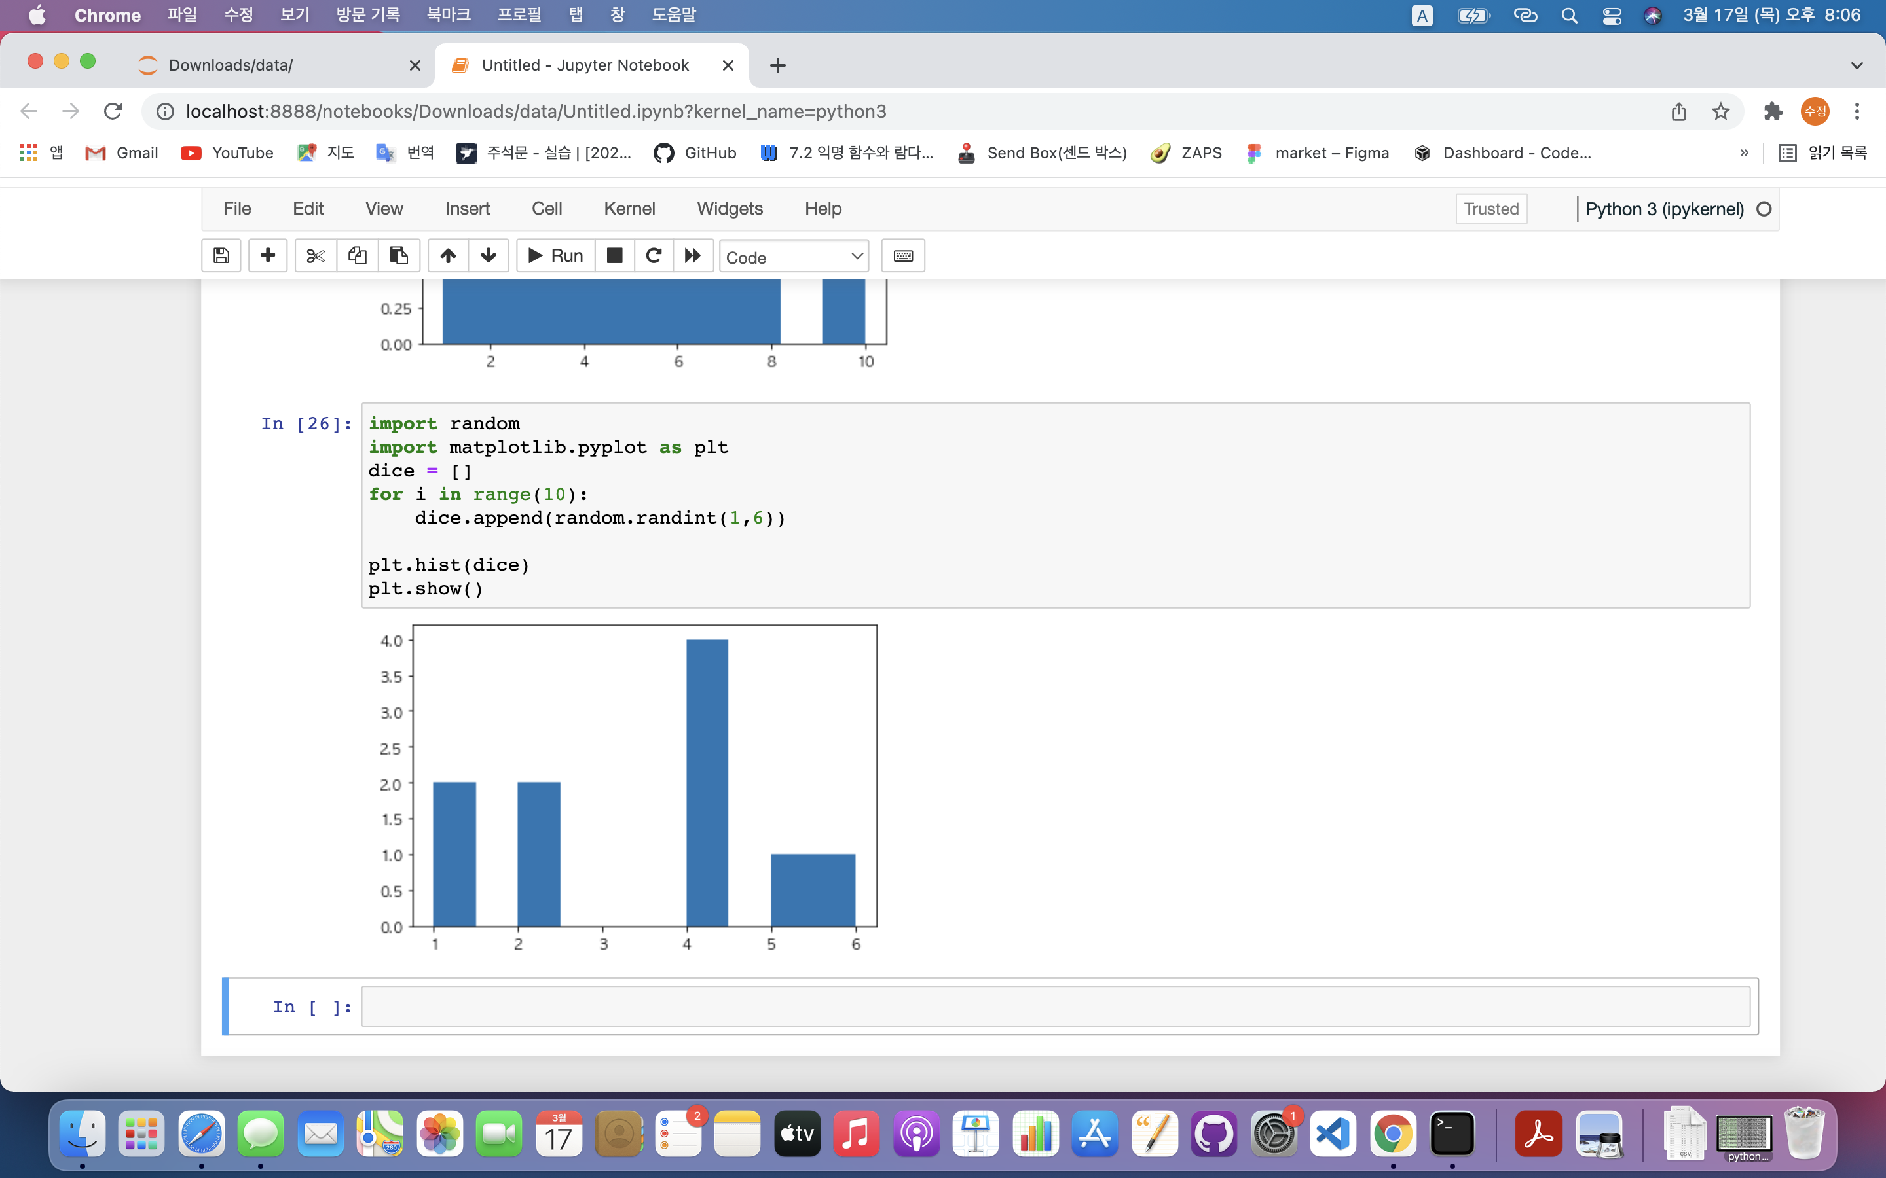This screenshot has width=1886, height=1178.
Task: Save notebook with the floppy disk icon
Action: [x=221, y=255]
